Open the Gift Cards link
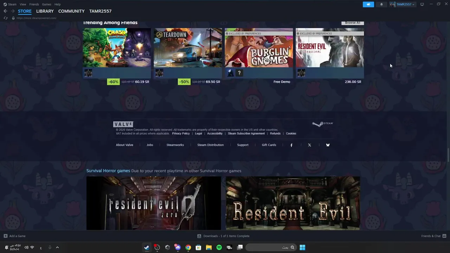This screenshot has height=253, width=450. 269,145
